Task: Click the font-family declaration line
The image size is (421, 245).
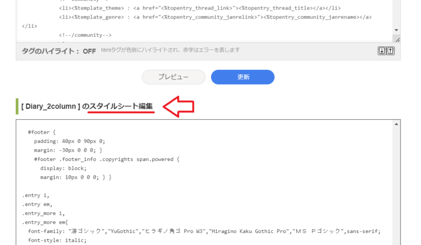Action: click(204, 231)
